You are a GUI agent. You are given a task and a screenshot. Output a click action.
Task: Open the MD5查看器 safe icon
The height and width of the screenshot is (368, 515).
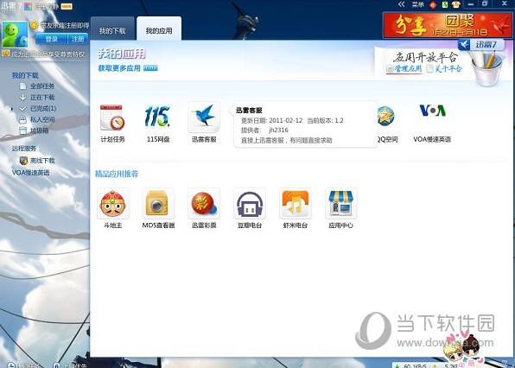pos(158,204)
